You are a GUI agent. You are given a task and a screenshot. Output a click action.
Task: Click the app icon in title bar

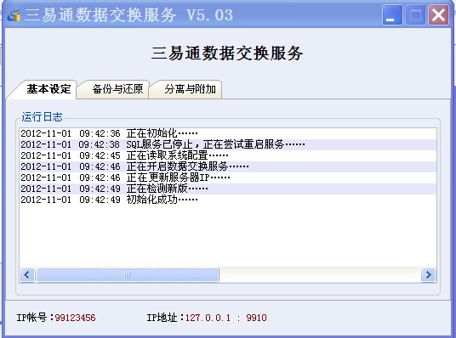click(x=14, y=14)
